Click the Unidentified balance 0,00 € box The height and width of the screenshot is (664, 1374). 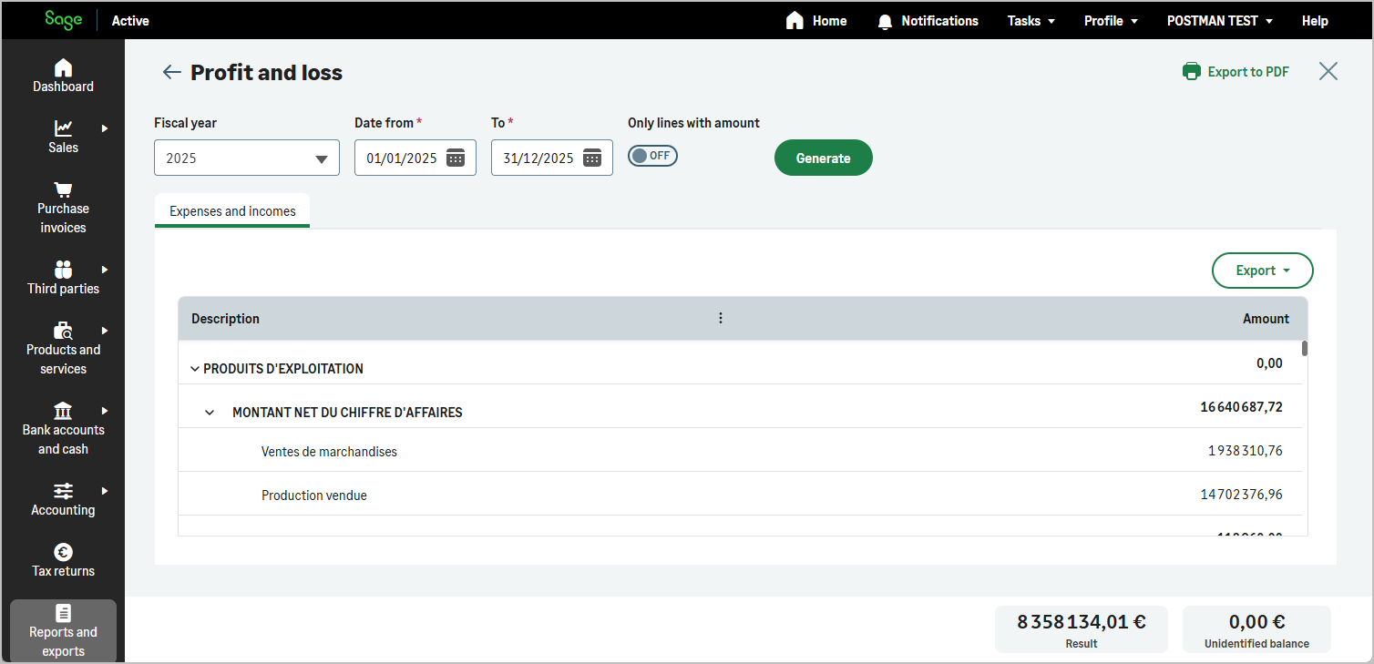pos(1256,629)
